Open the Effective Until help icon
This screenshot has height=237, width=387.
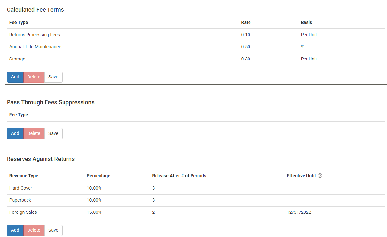coord(320,176)
